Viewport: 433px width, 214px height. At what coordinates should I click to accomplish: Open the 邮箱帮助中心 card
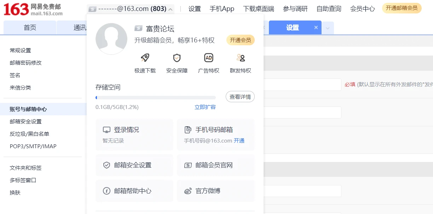click(x=134, y=191)
